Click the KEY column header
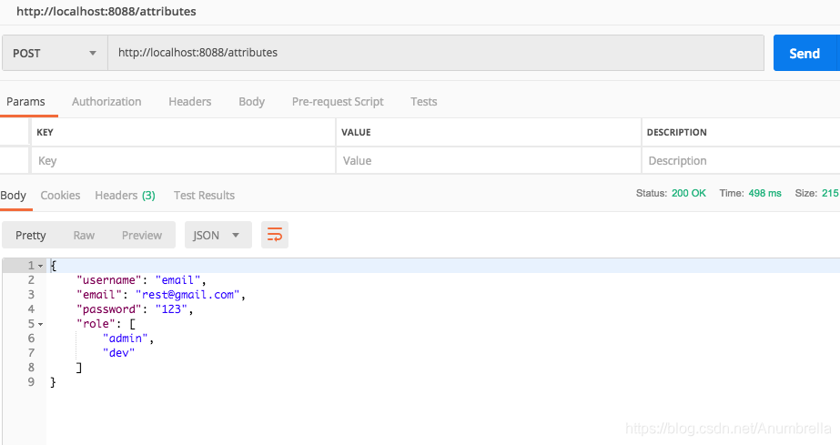This screenshot has width=840, height=445. coord(45,132)
